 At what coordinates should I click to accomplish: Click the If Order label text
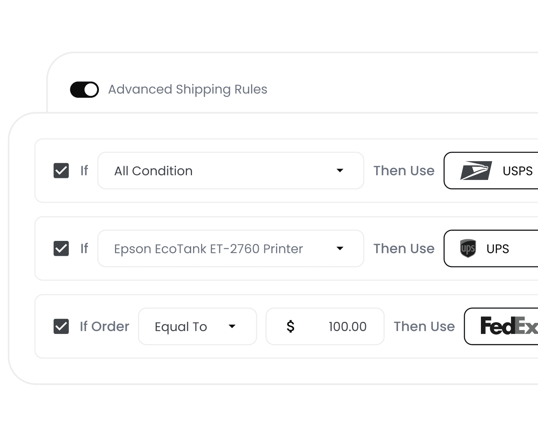104,326
